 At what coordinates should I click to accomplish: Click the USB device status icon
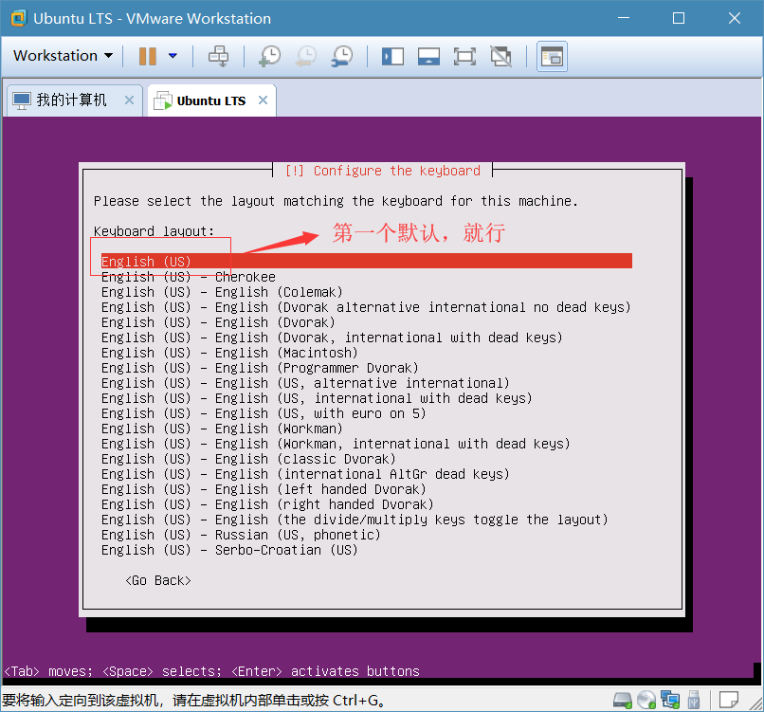(x=694, y=700)
